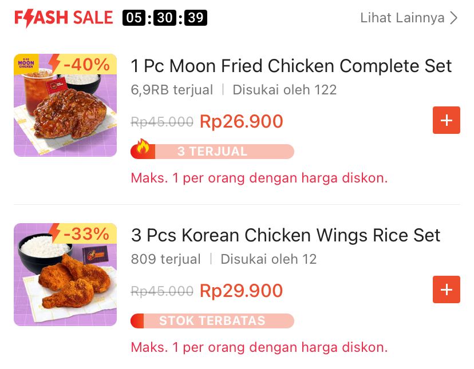
Task: Add Korean Chicken Wings Rice Set to cart
Action: click(x=446, y=289)
